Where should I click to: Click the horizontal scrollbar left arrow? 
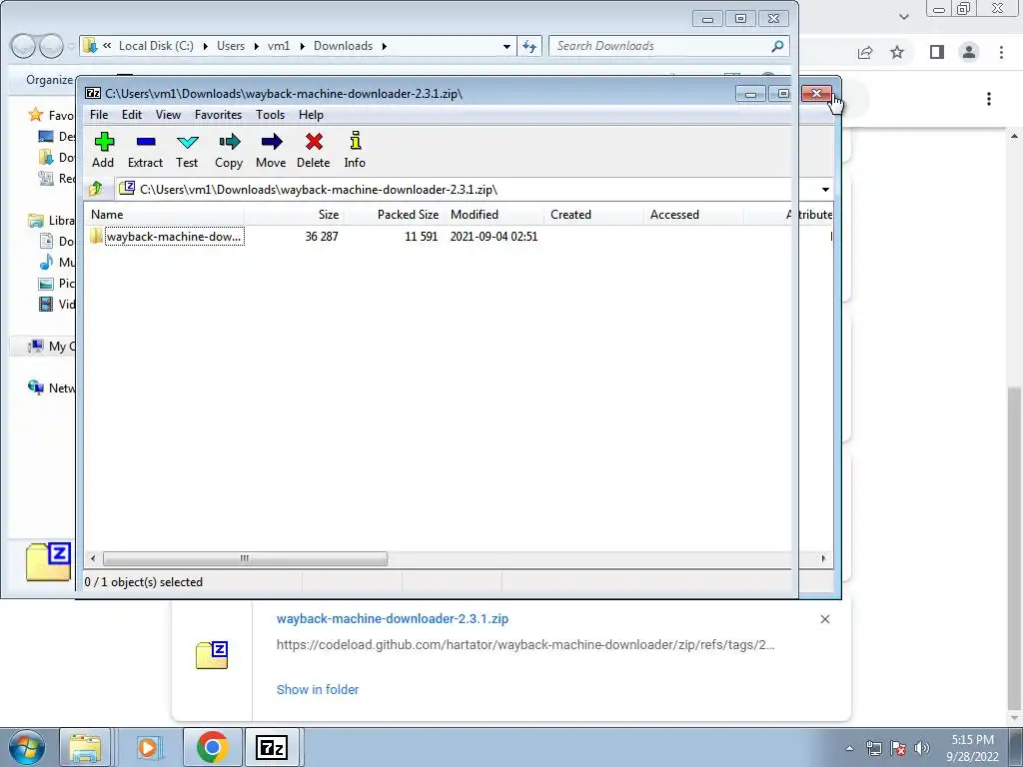coord(93,559)
